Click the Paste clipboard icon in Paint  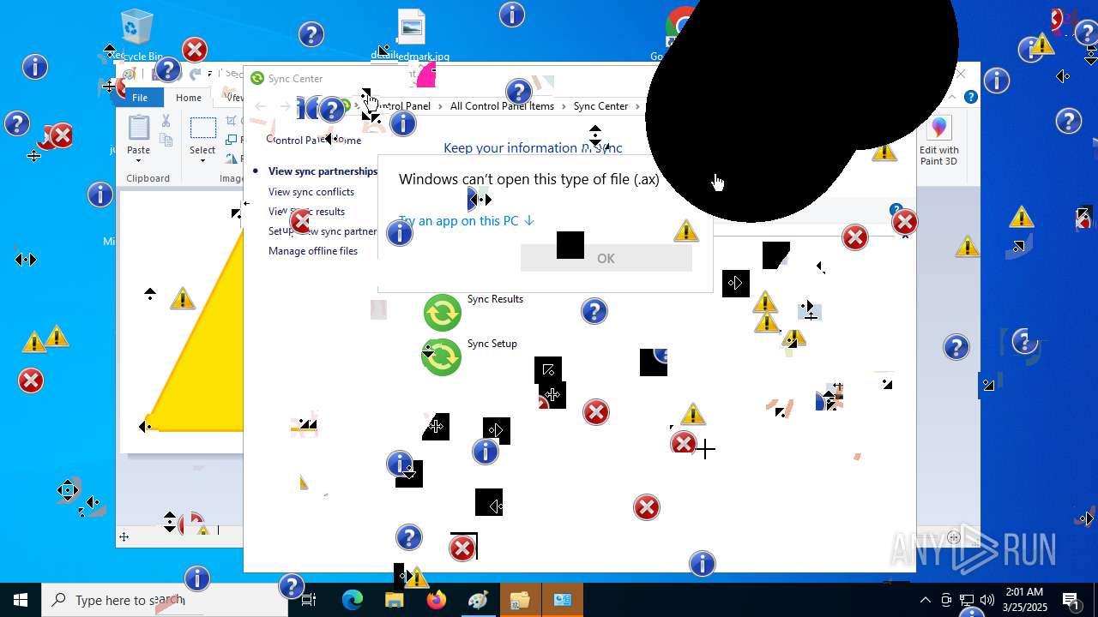(x=139, y=129)
